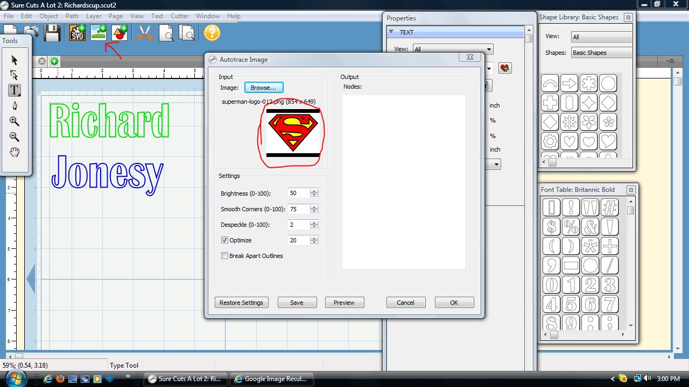Open the Properties View dropdown
Image resolution: width=689 pixels, height=387 pixels.
tap(453, 49)
